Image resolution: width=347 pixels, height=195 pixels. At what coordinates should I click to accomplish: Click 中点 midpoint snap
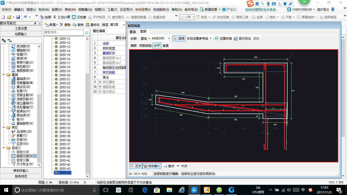[x=182, y=166]
